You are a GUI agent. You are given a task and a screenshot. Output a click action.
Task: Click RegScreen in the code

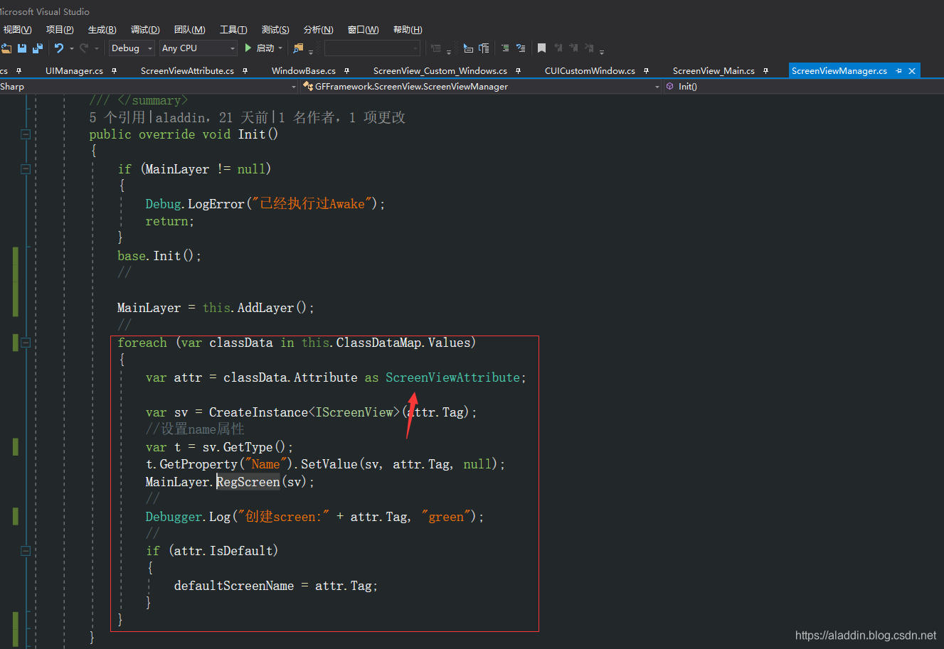pos(248,482)
